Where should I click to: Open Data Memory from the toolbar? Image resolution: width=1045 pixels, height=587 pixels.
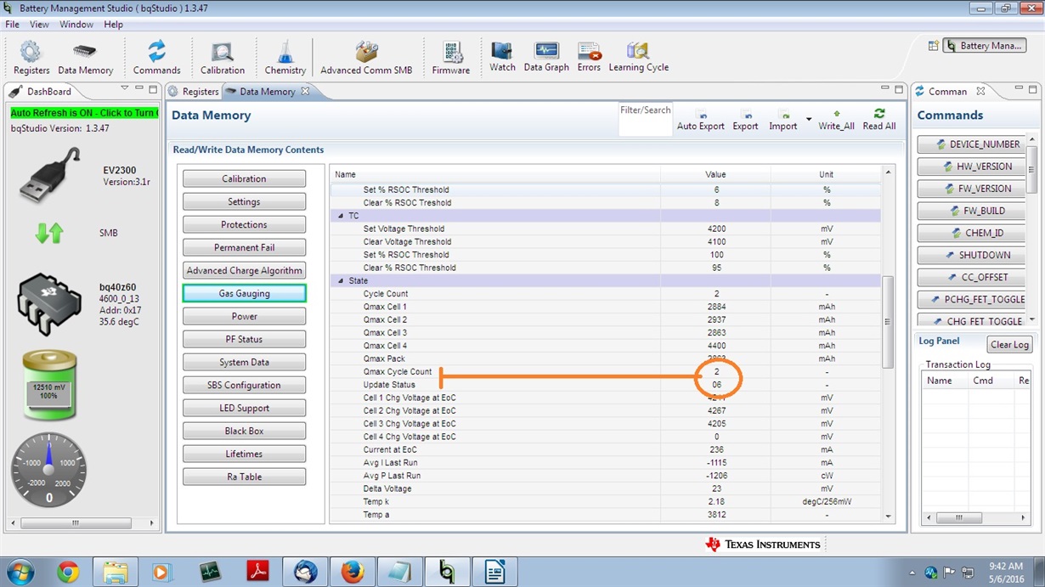(x=85, y=58)
